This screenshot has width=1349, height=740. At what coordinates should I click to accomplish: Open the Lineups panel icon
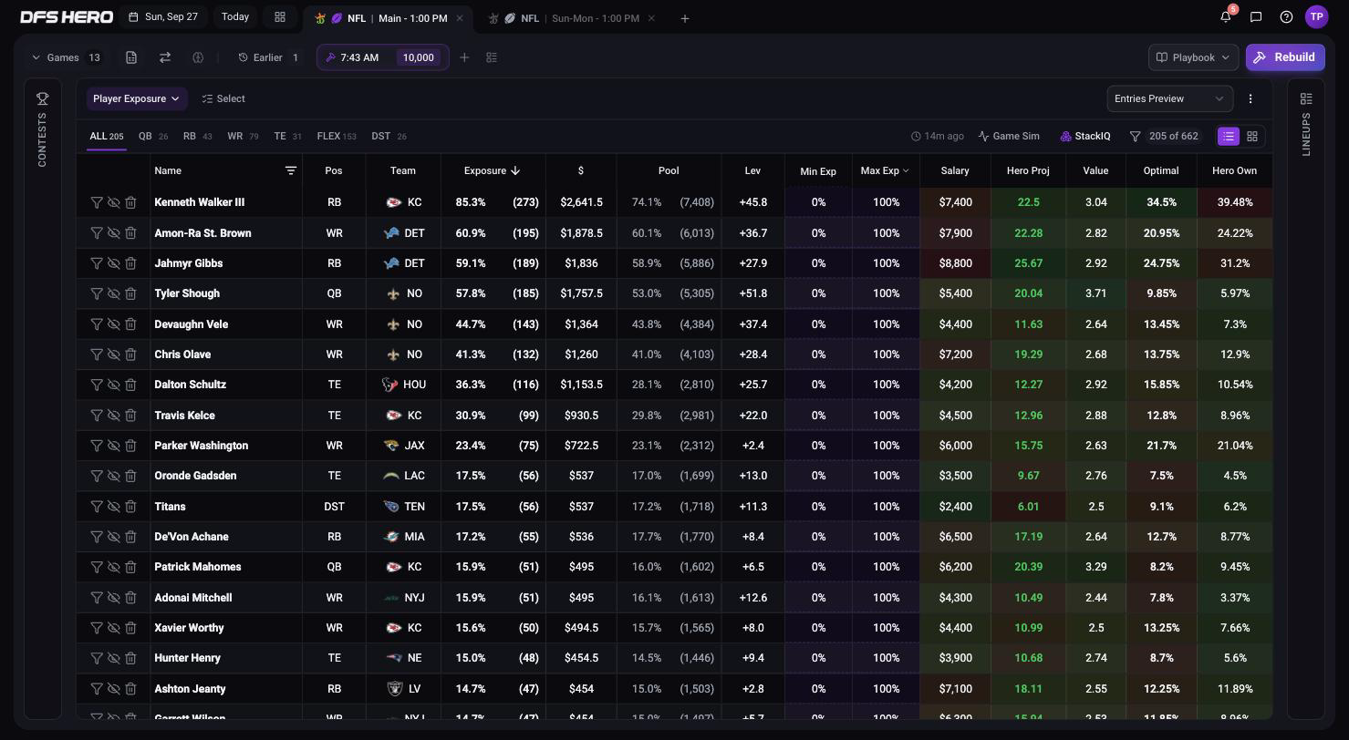(1306, 98)
